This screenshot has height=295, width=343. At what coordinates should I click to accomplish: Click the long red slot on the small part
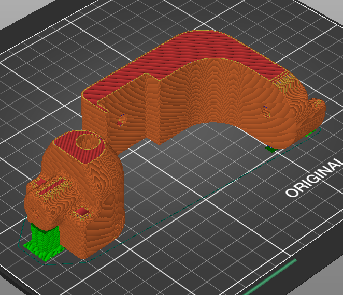point(53,186)
